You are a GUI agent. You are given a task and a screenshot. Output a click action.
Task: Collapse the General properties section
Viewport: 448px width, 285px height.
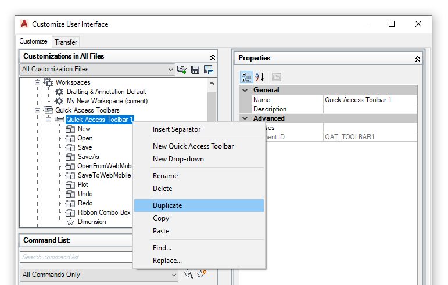pyautogui.click(x=245, y=90)
